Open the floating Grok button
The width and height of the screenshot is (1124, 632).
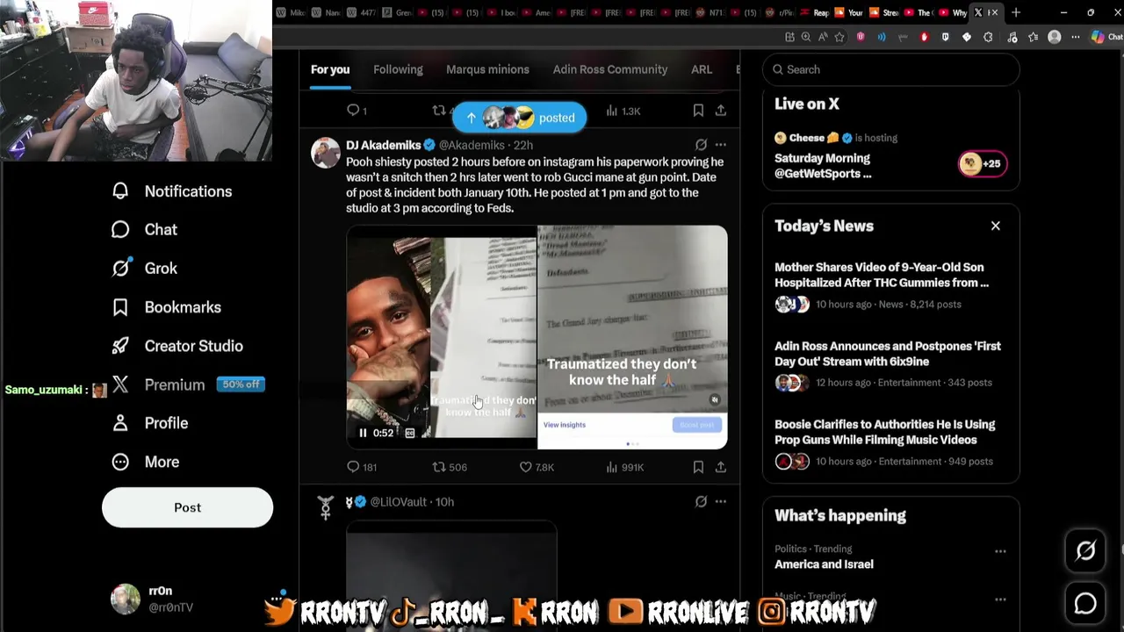[1085, 550]
